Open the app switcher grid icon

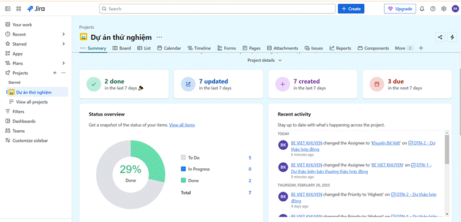click(x=18, y=9)
